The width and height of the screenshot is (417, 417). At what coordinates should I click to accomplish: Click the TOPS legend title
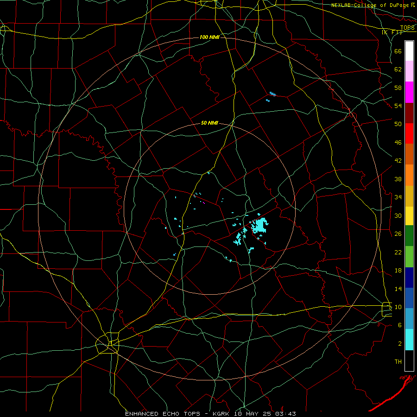point(407,27)
